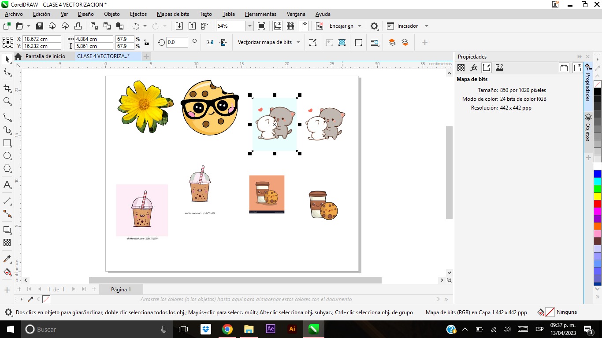This screenshot has height=338, width=602.
Task: Open the status bar settings gear
Action: pyautogui.click(x=8, y=312)
